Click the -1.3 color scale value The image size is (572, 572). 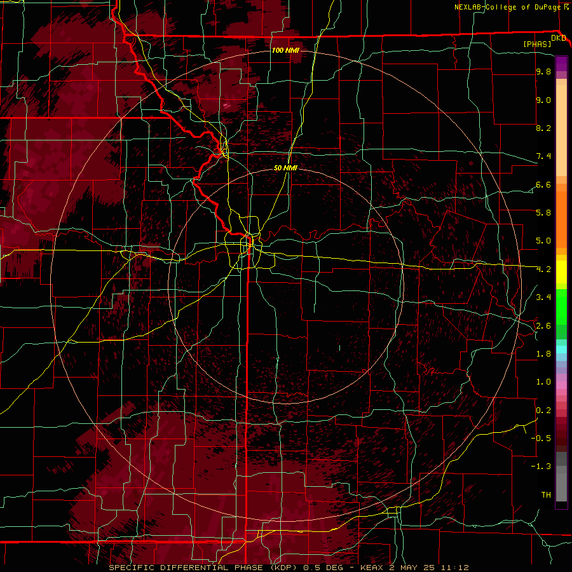click(x=541, y=466)
